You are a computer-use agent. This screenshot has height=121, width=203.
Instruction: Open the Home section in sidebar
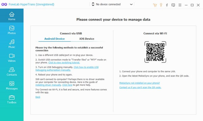12,16
